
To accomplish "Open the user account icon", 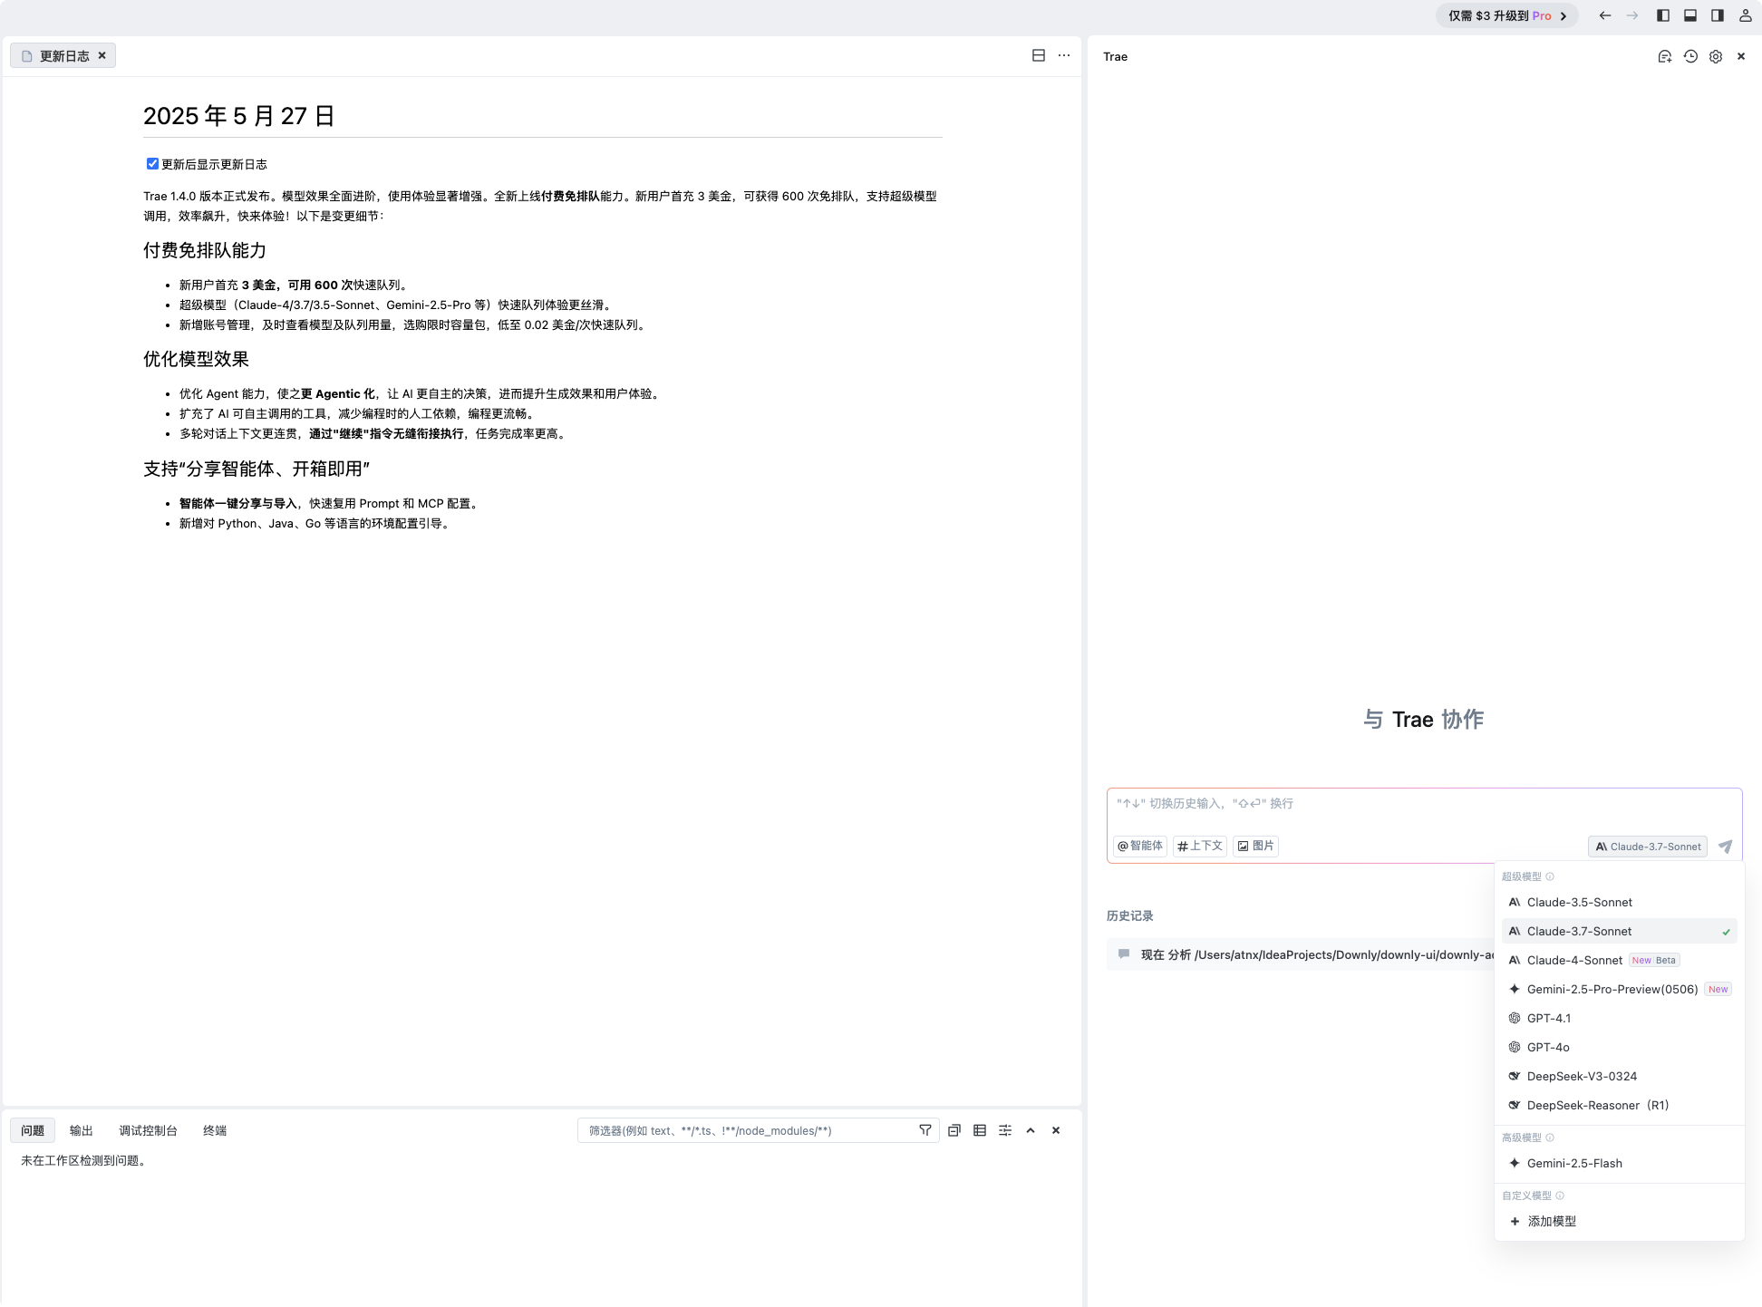I will (x=1746, y=15).
